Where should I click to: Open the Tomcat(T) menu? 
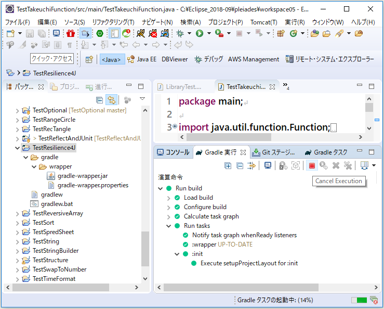coord(264,22)
